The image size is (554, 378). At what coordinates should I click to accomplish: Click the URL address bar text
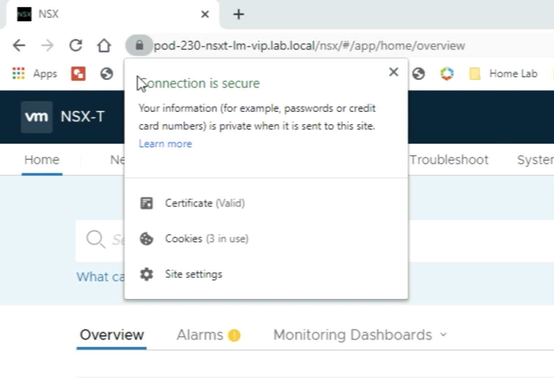(x=309, y=46)
